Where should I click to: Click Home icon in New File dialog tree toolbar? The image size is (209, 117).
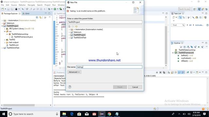click(x=69, y=26)
